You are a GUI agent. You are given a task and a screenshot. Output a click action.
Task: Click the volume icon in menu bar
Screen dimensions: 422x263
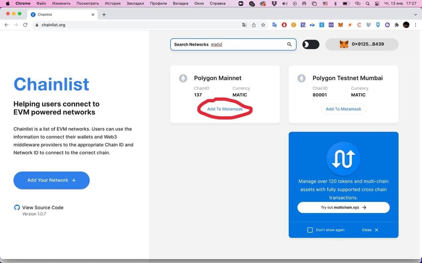click(x=285, y=4)
